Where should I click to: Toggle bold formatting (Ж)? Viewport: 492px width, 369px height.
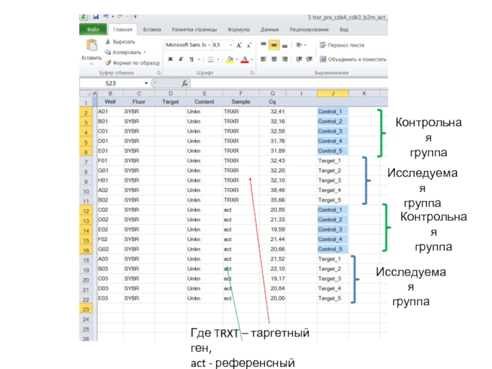169,59
